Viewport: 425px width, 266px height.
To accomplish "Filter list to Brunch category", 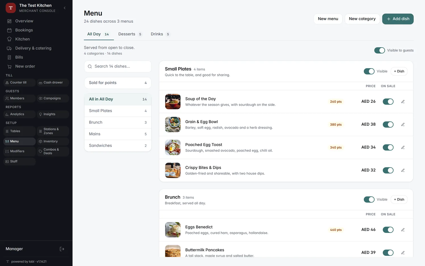I will click(x=118, y=123).
